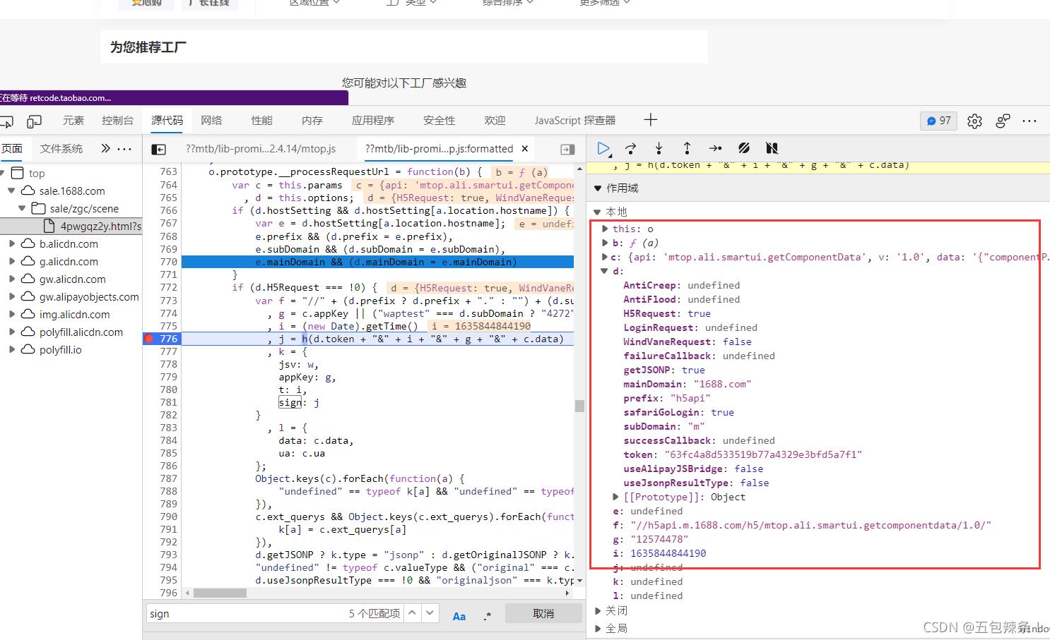Expand the b.alicdn.com tree node

tap(12, 244)
